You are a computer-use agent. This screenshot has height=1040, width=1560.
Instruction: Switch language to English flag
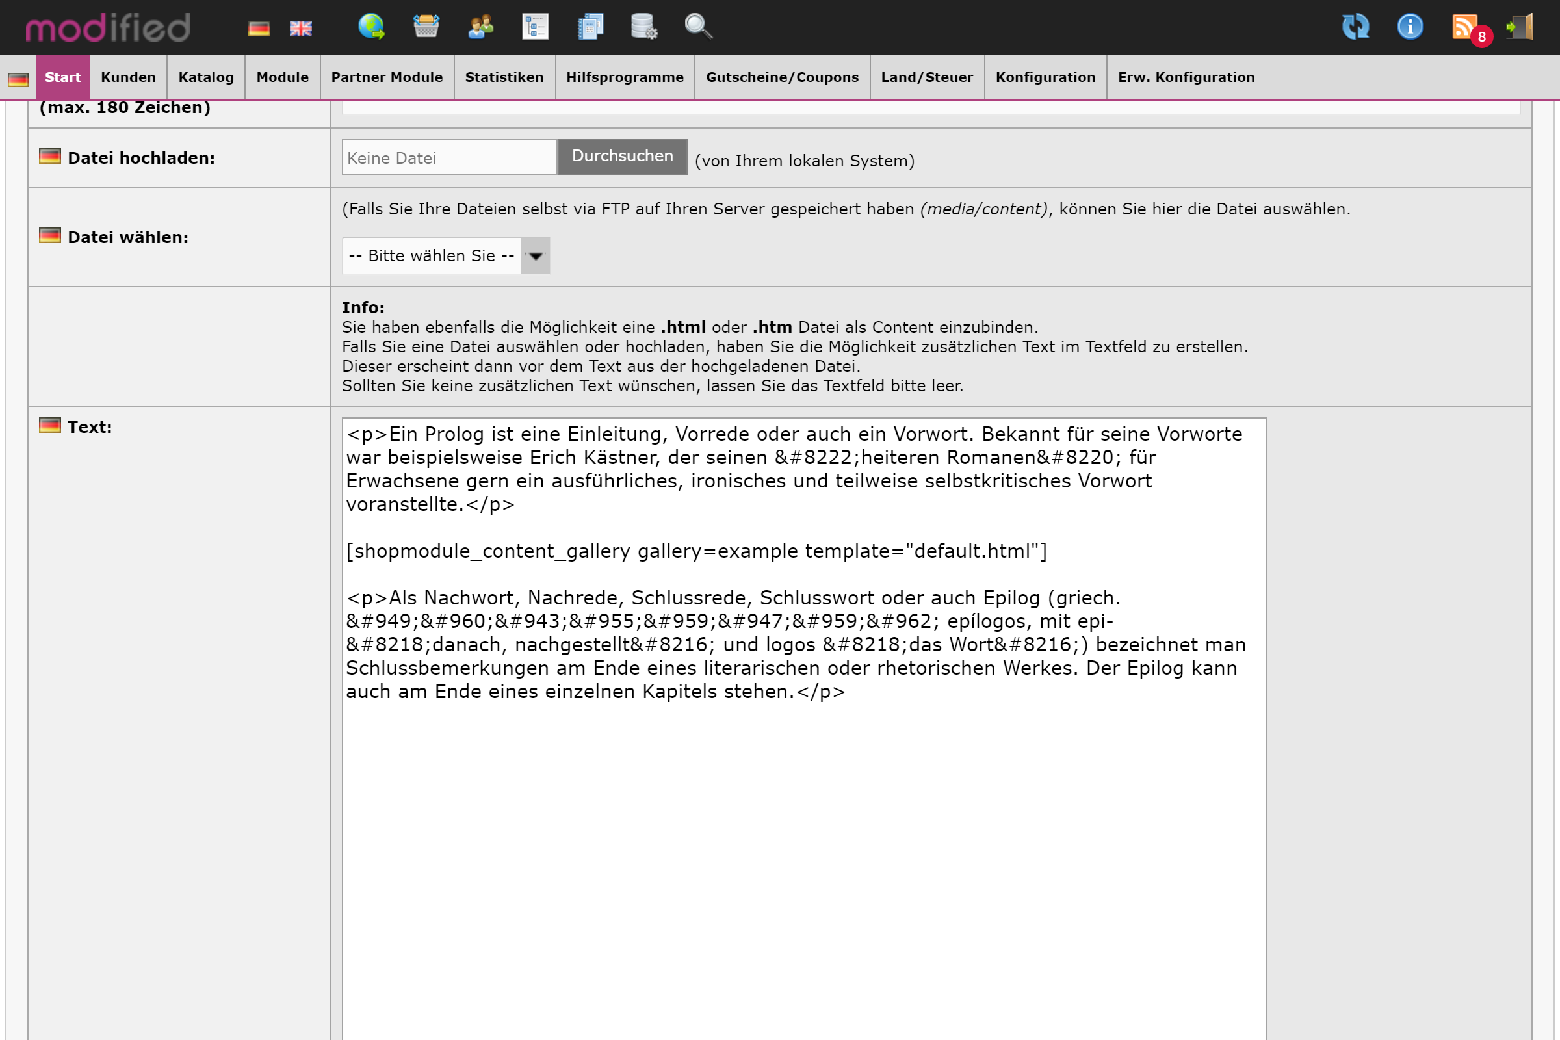click(x=300, y=29)
